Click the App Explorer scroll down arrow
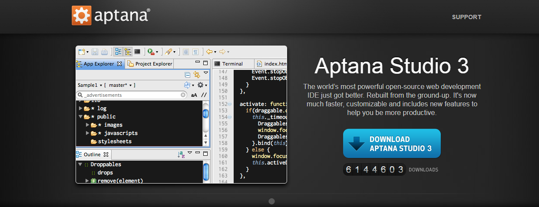Screen dimensions: 539x207 click(206, 143)
